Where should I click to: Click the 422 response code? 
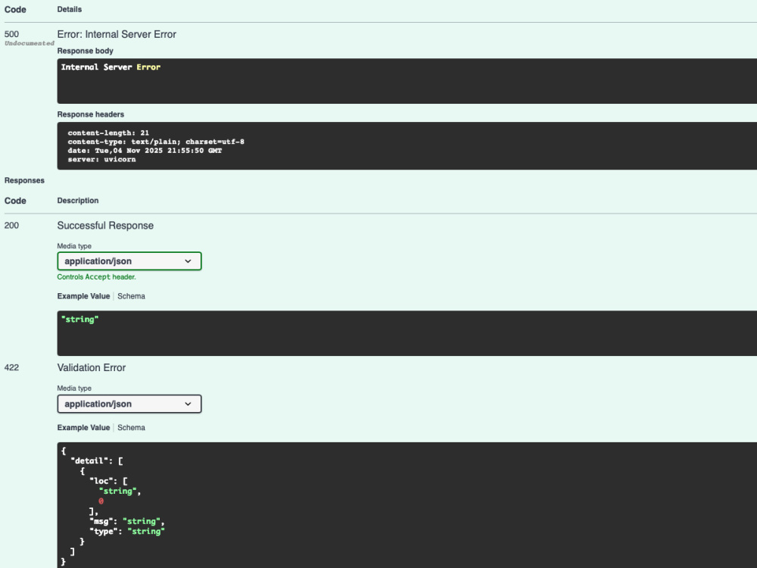(x=11, y=367)
